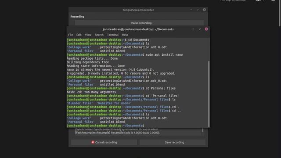Image resolution: width=281 pixels, height=158 pixels.
Task: Click 'cd Documents' command on first line
Action: (139, 40)
